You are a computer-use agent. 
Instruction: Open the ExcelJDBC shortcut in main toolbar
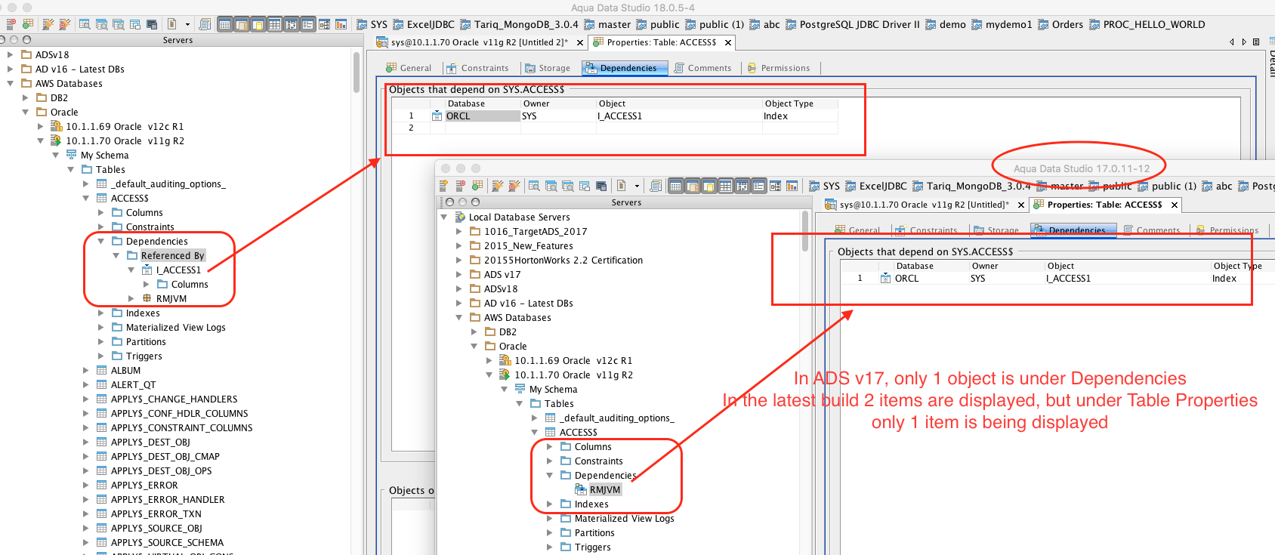424,25
